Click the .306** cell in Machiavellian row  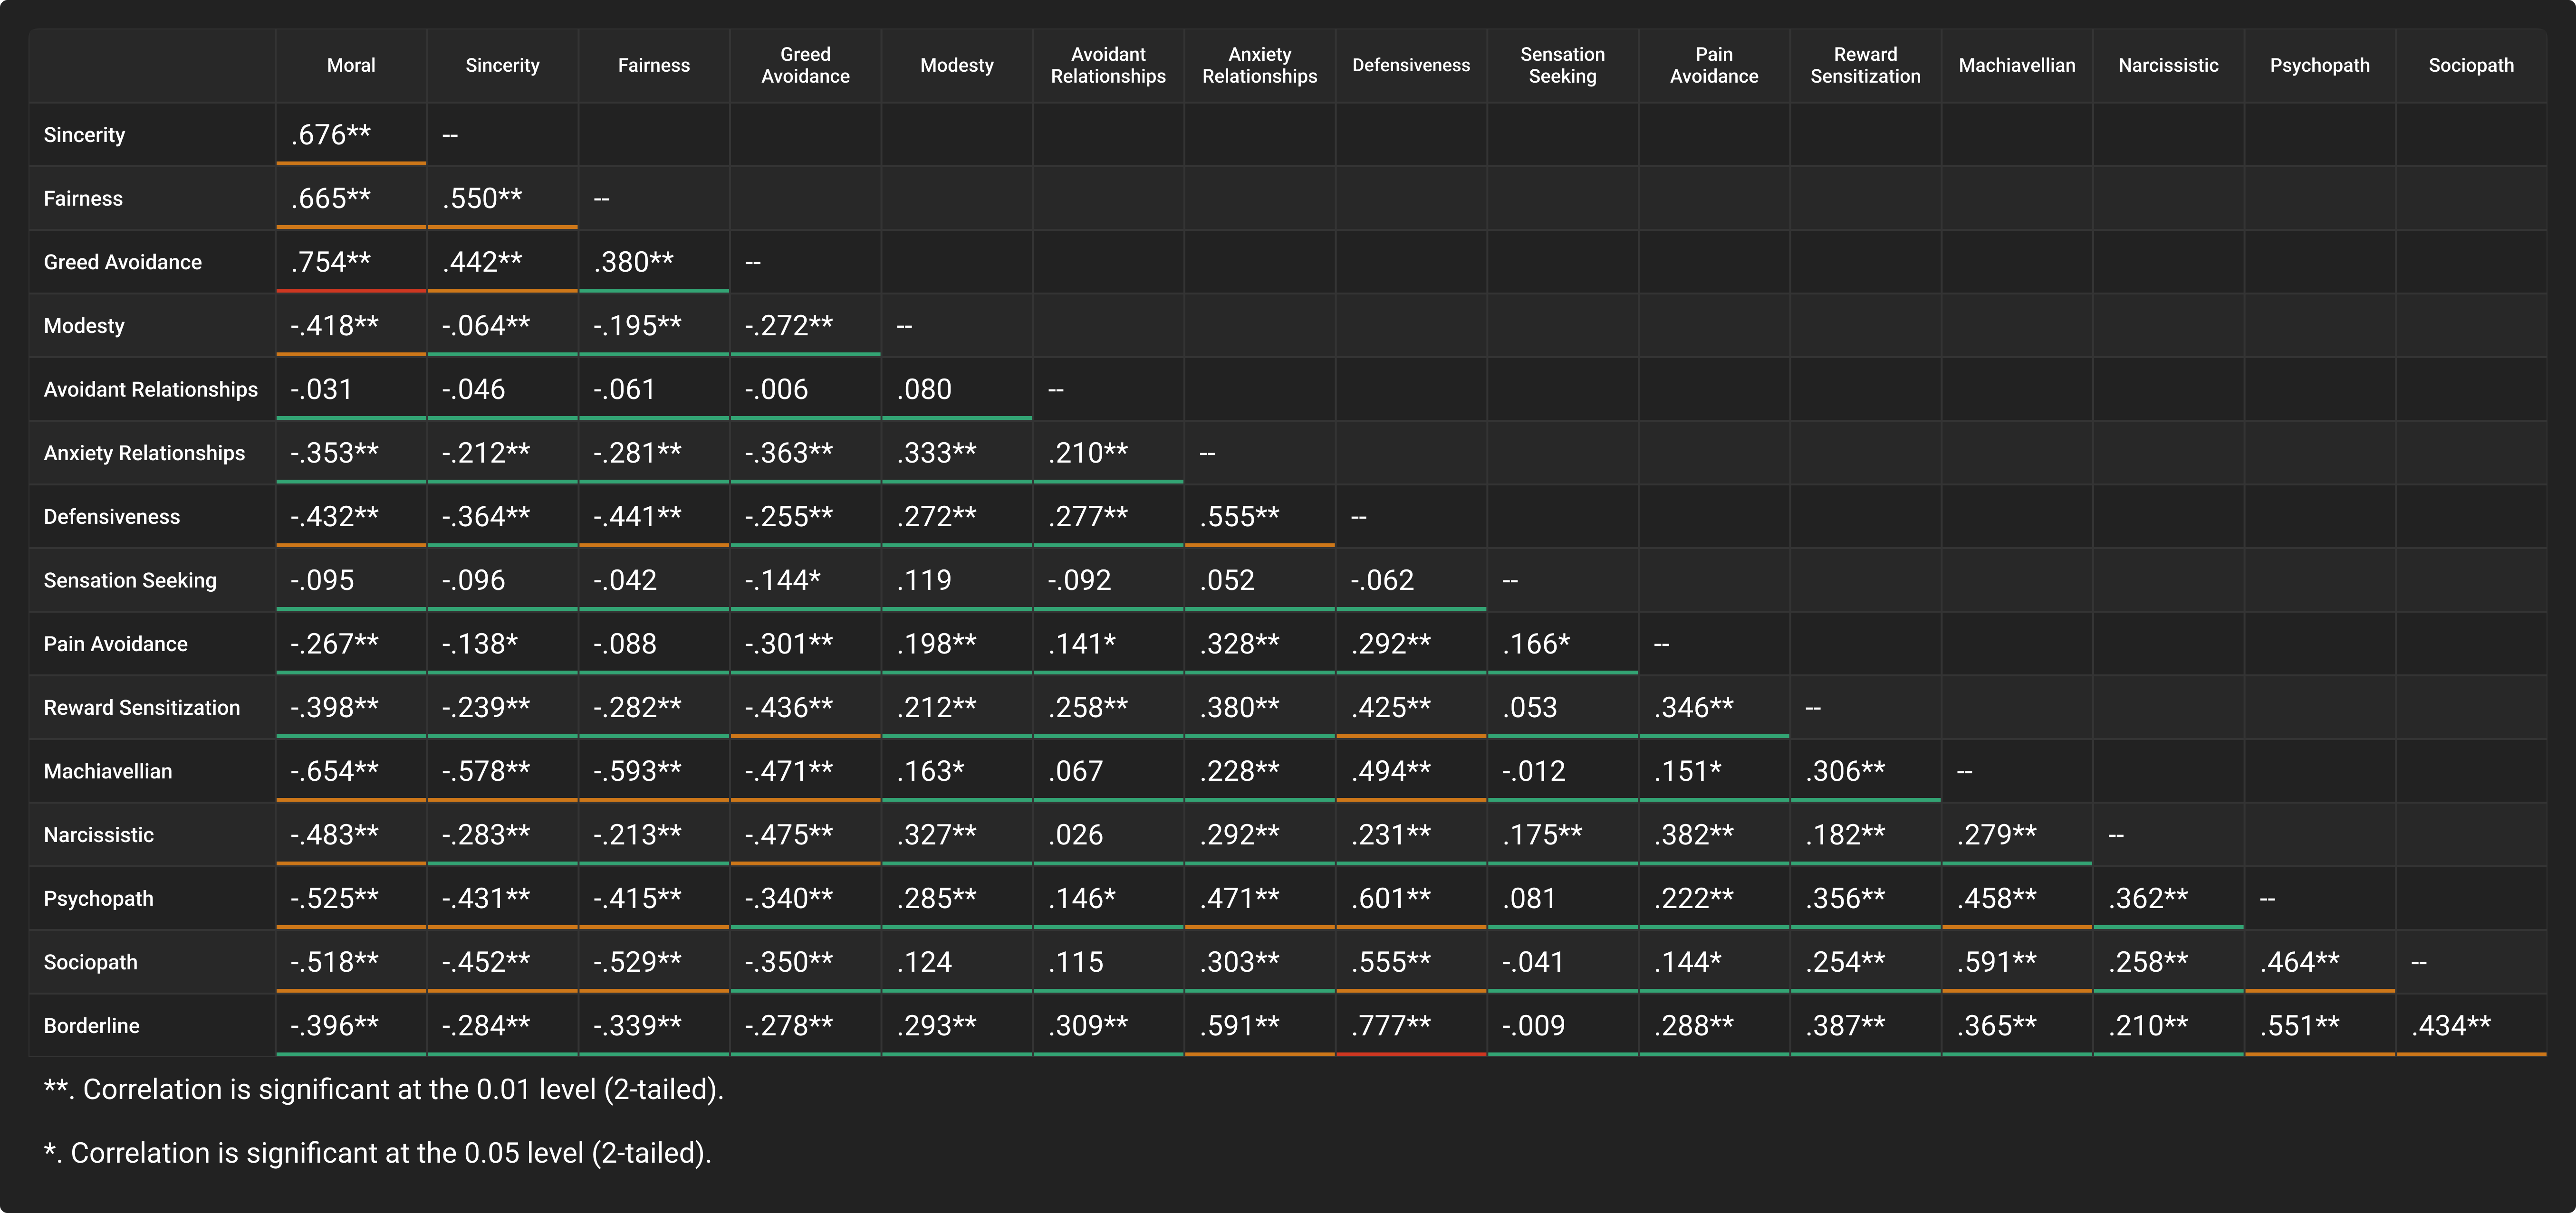[1866, 771]
